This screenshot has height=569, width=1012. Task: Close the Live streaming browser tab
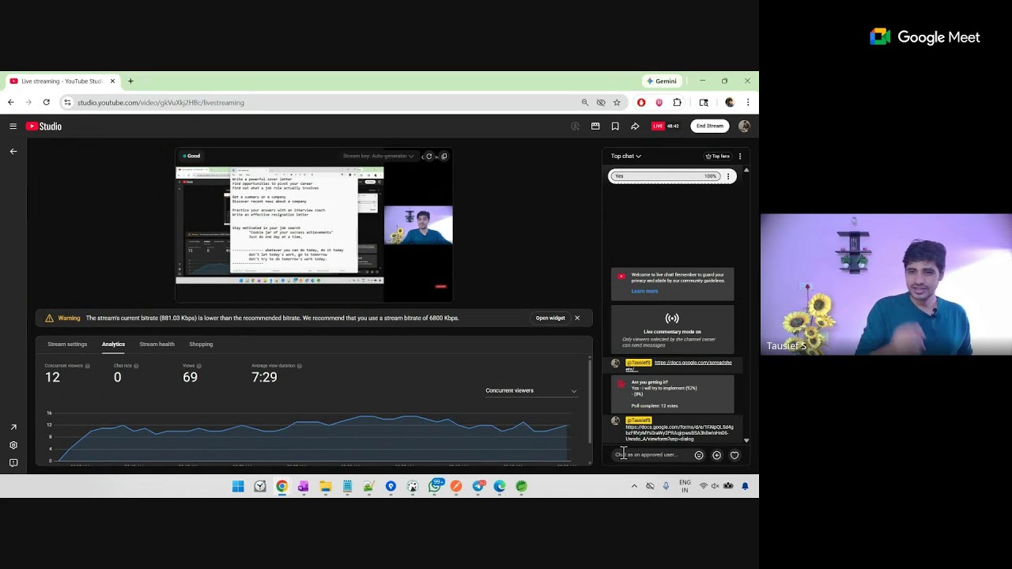click(x=112, y=81)
